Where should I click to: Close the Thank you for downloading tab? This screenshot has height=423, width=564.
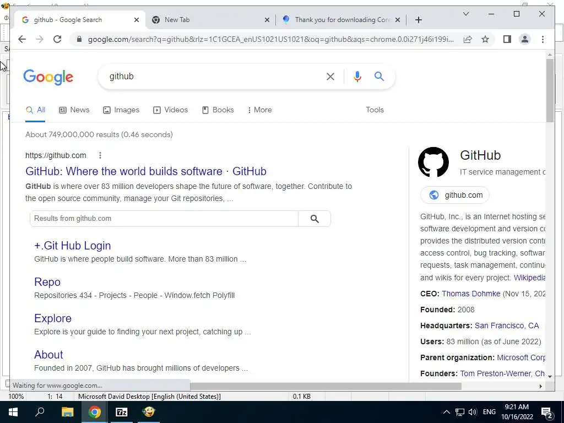[x=398, y=20]
